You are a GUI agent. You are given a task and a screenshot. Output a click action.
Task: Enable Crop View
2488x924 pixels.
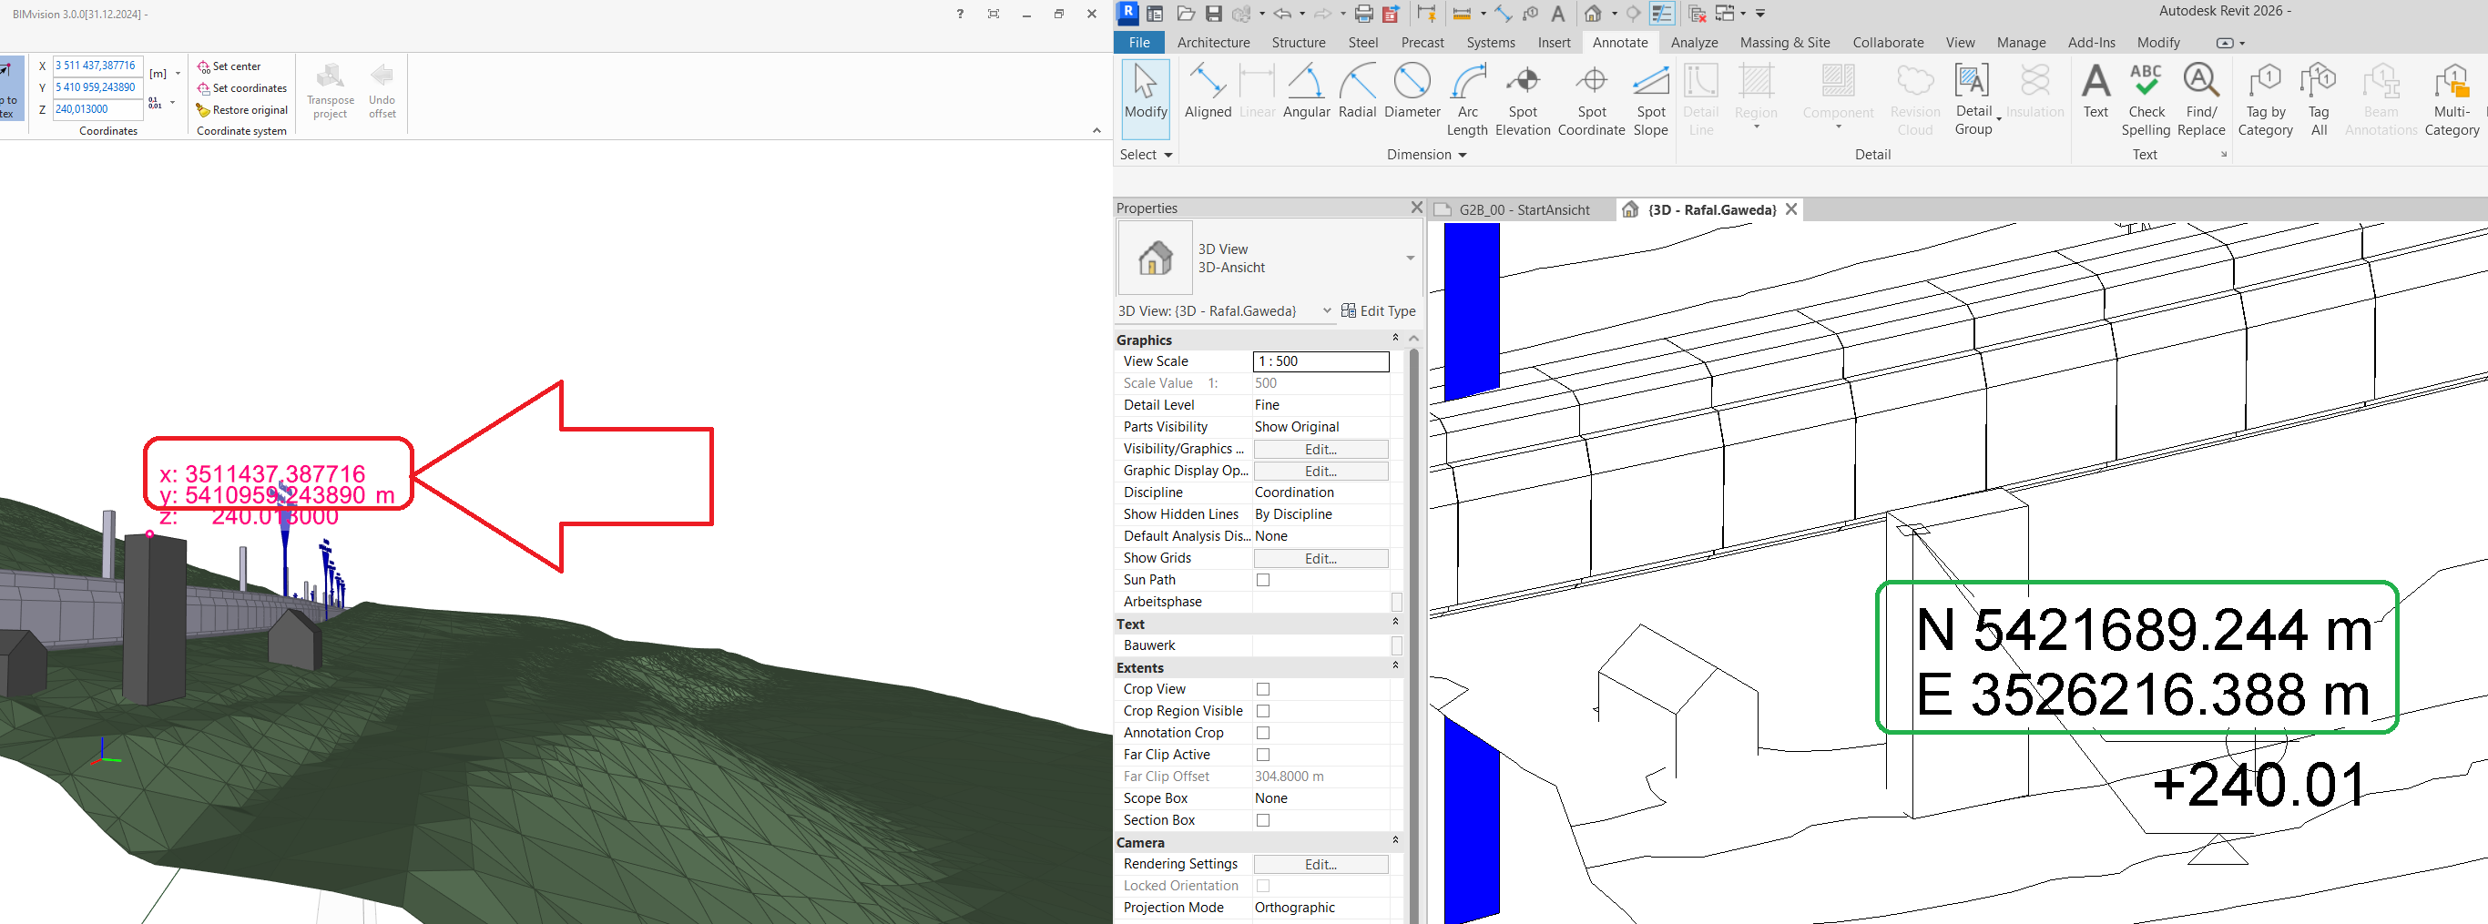tap(1263, 688)
